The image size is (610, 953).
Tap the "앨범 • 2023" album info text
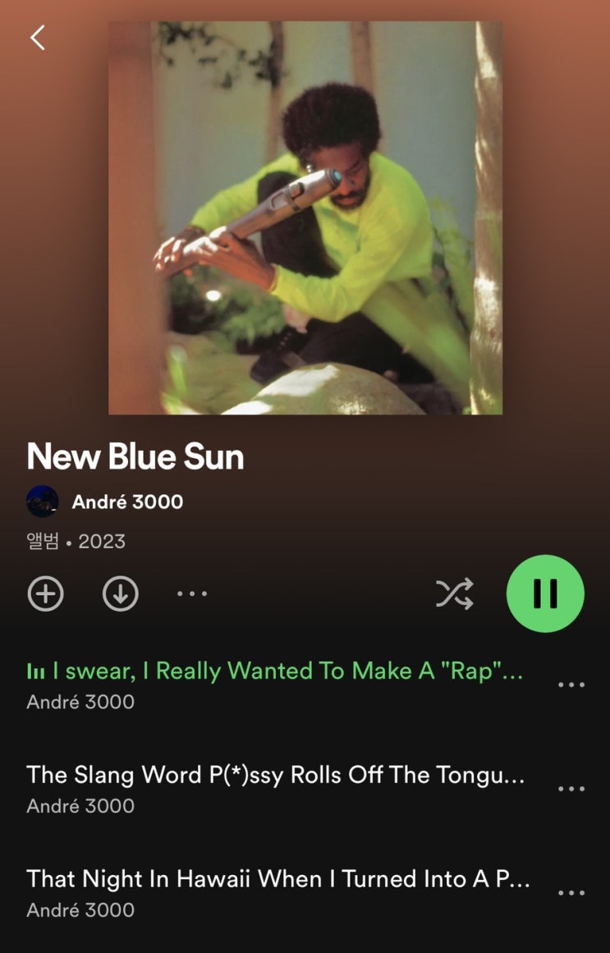[x=76, y=541]
